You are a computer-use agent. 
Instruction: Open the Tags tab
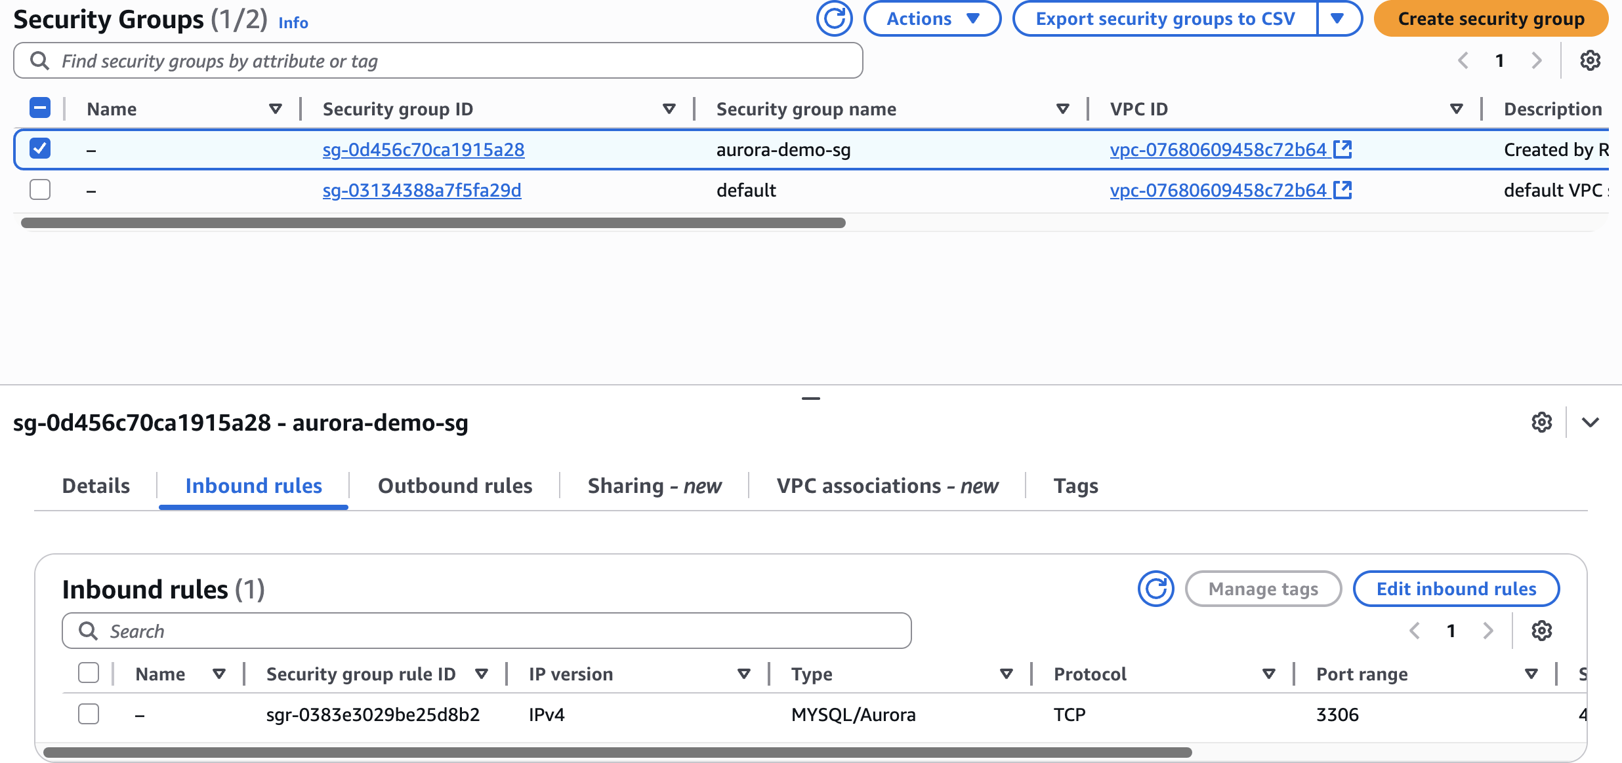(x=1075, y=486)
